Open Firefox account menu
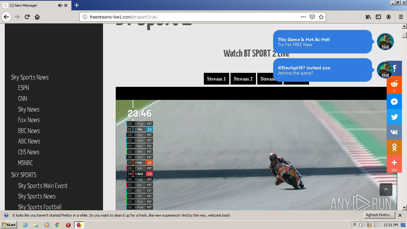The image size is (407, 229). pyautogui.click(x=389, y=17)
